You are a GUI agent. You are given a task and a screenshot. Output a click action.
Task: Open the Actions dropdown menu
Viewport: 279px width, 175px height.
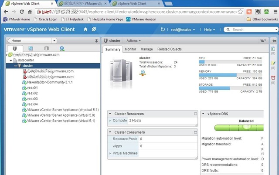pyautogui.click(x=133, y=40)
